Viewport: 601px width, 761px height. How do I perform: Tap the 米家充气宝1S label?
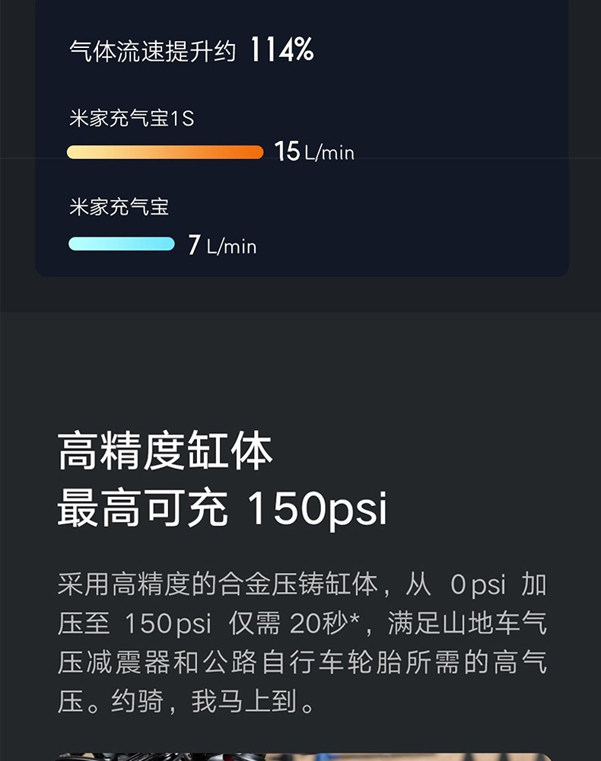[132, 119]
